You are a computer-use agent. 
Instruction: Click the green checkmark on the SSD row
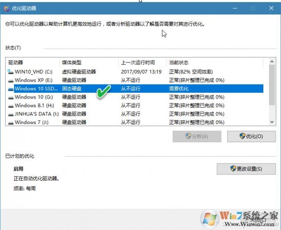(x=104, y=92)
